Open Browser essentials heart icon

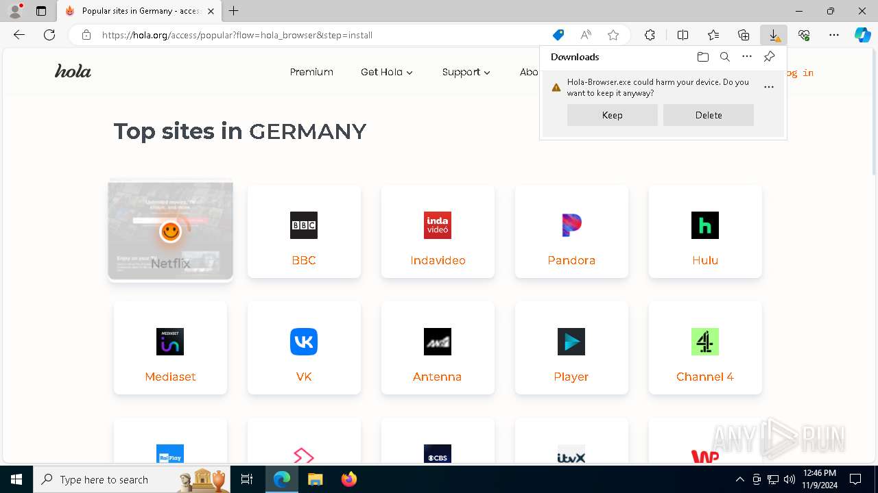point(804,35)
